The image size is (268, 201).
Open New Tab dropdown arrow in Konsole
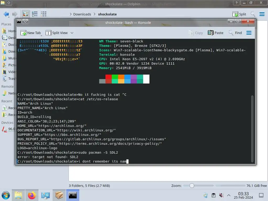(x=42, y=35)
